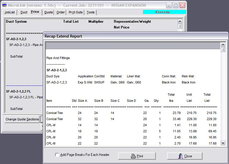Image resolution: width=229 pixels, height=164 pixels.
Task: Click the gray report header bar
Action: point(133,46)
